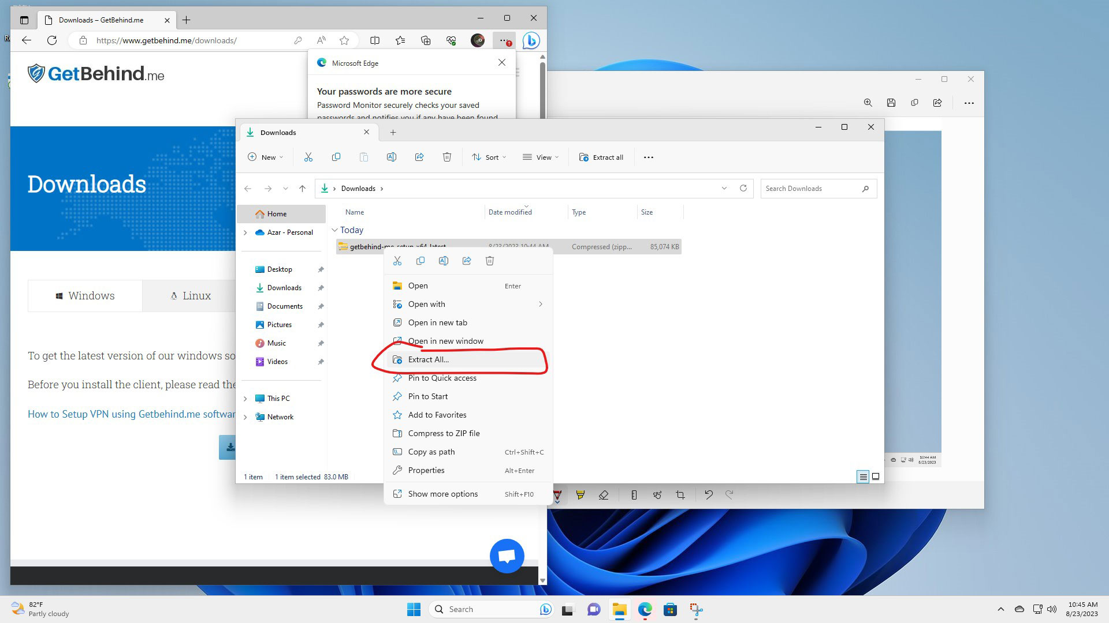Click Show more options entry
The width and height of the screenshot is (1109, 623).
pyautogui.click(x=468, y=494)
